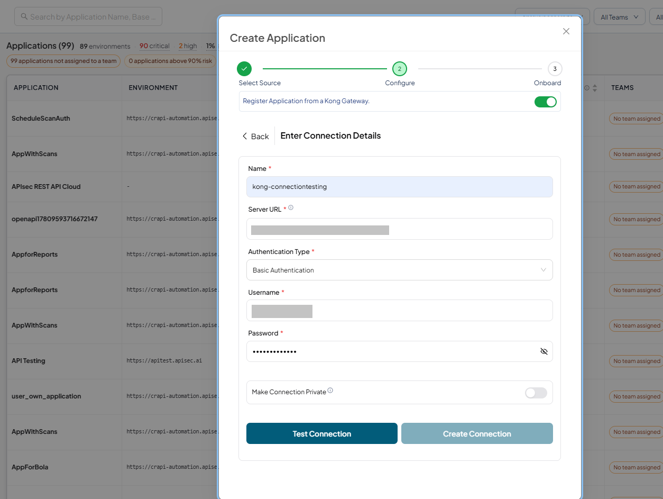Click the 2 high count text
Image resolution: width=663 pixels, height=499 pixels.
[x=188, y=46]
